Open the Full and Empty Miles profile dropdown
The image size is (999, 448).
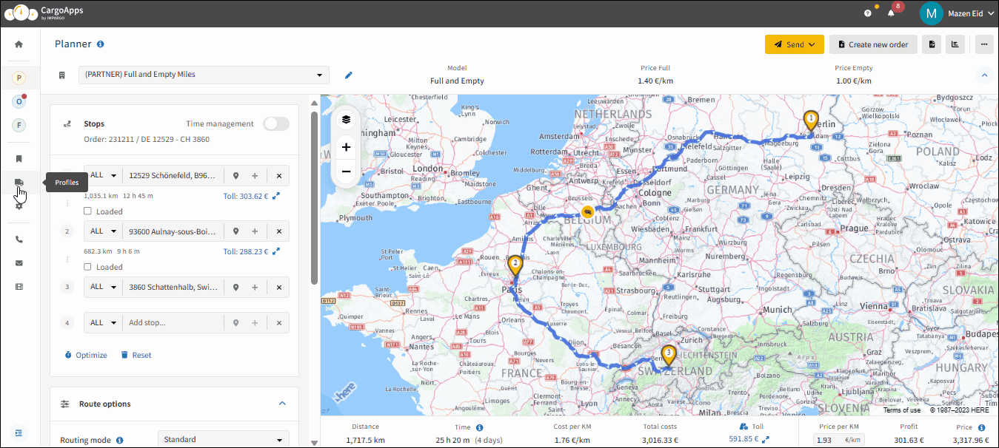click(204, 75)
